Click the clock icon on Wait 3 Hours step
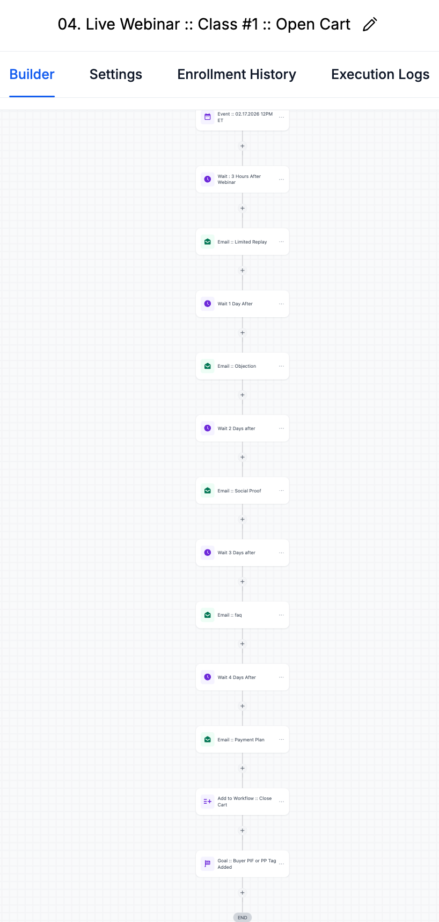 point(208,179)
